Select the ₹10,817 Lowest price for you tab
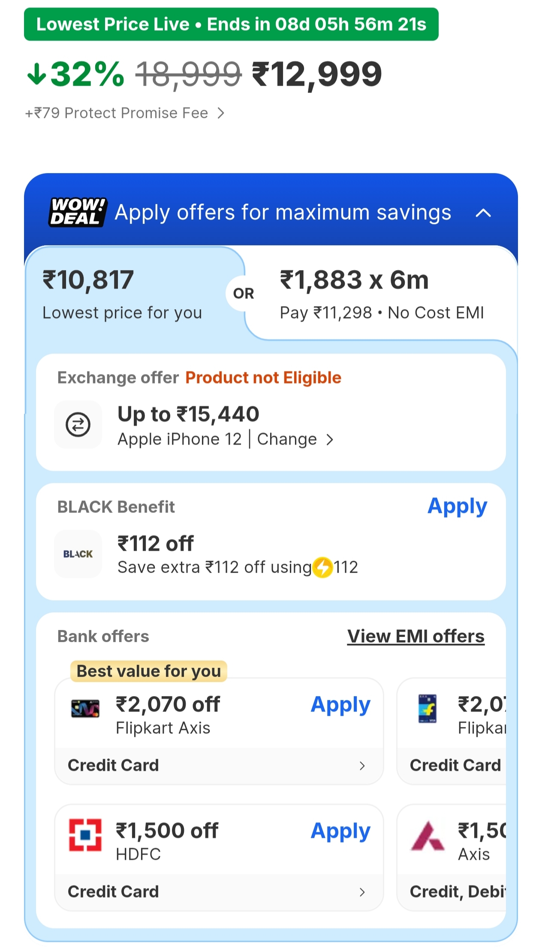542x949 pixels. [122, 294]
